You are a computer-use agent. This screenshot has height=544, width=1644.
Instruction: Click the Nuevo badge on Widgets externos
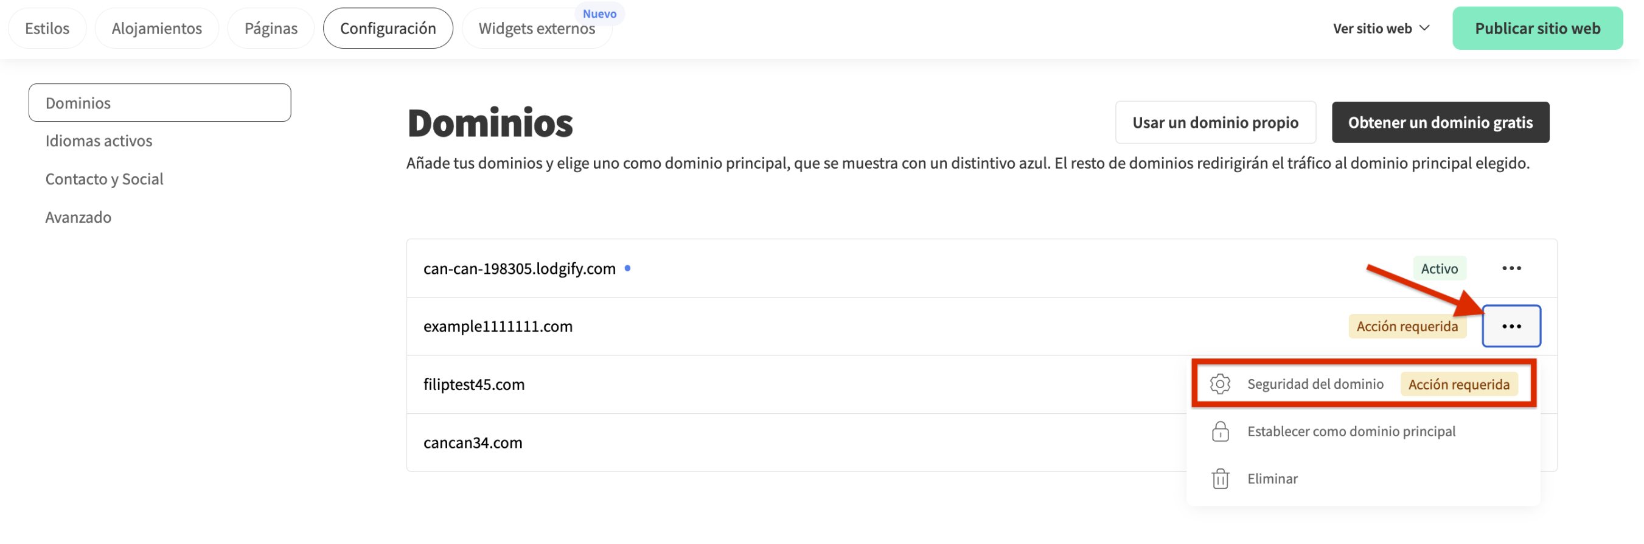[x=599, y=13]
